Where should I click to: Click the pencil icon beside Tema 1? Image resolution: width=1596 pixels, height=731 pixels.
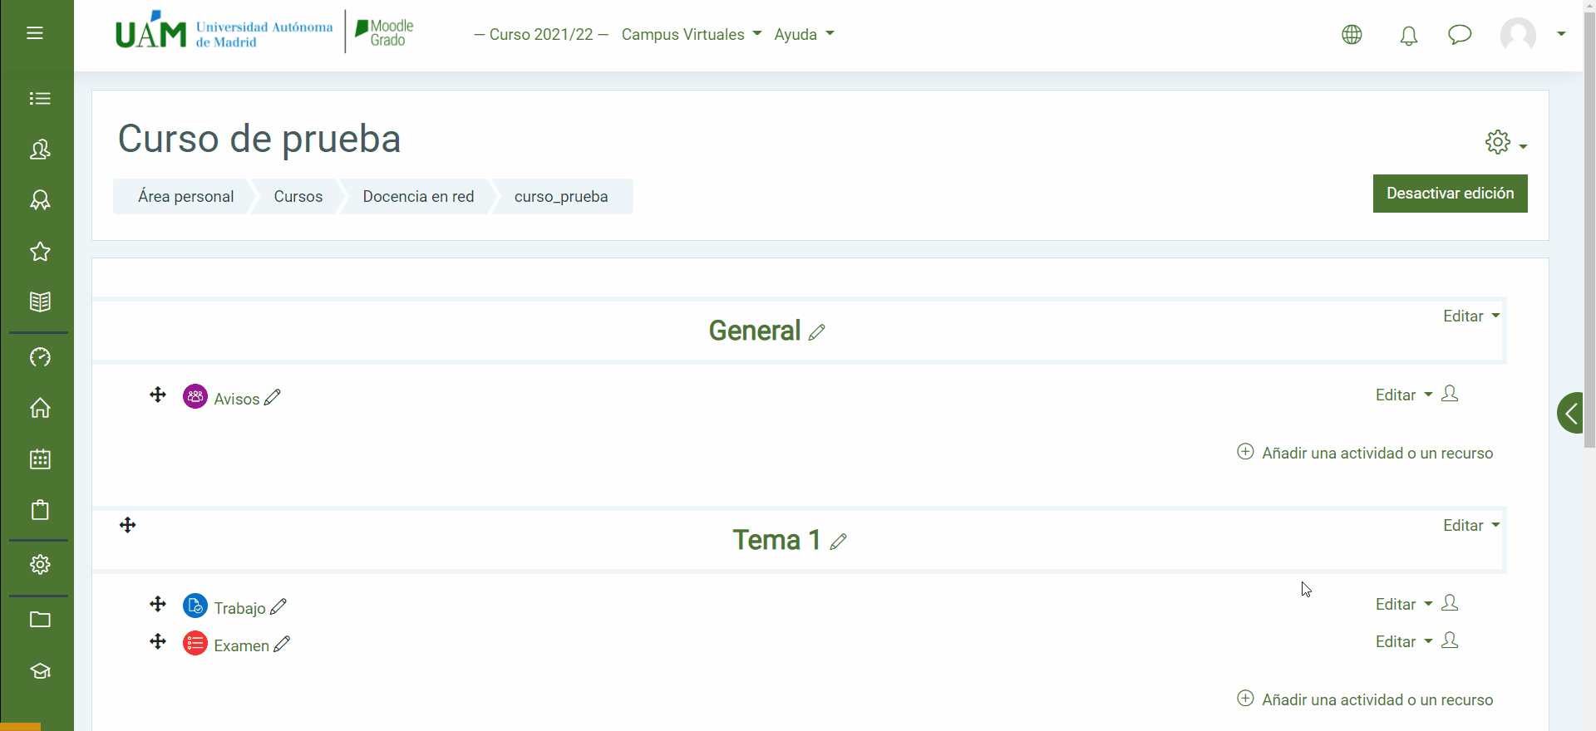pos(838,542)
